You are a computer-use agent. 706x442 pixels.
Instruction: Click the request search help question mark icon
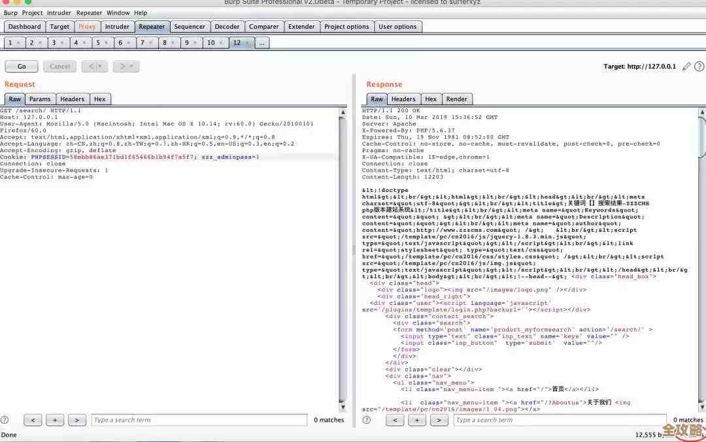coord(5,420)
